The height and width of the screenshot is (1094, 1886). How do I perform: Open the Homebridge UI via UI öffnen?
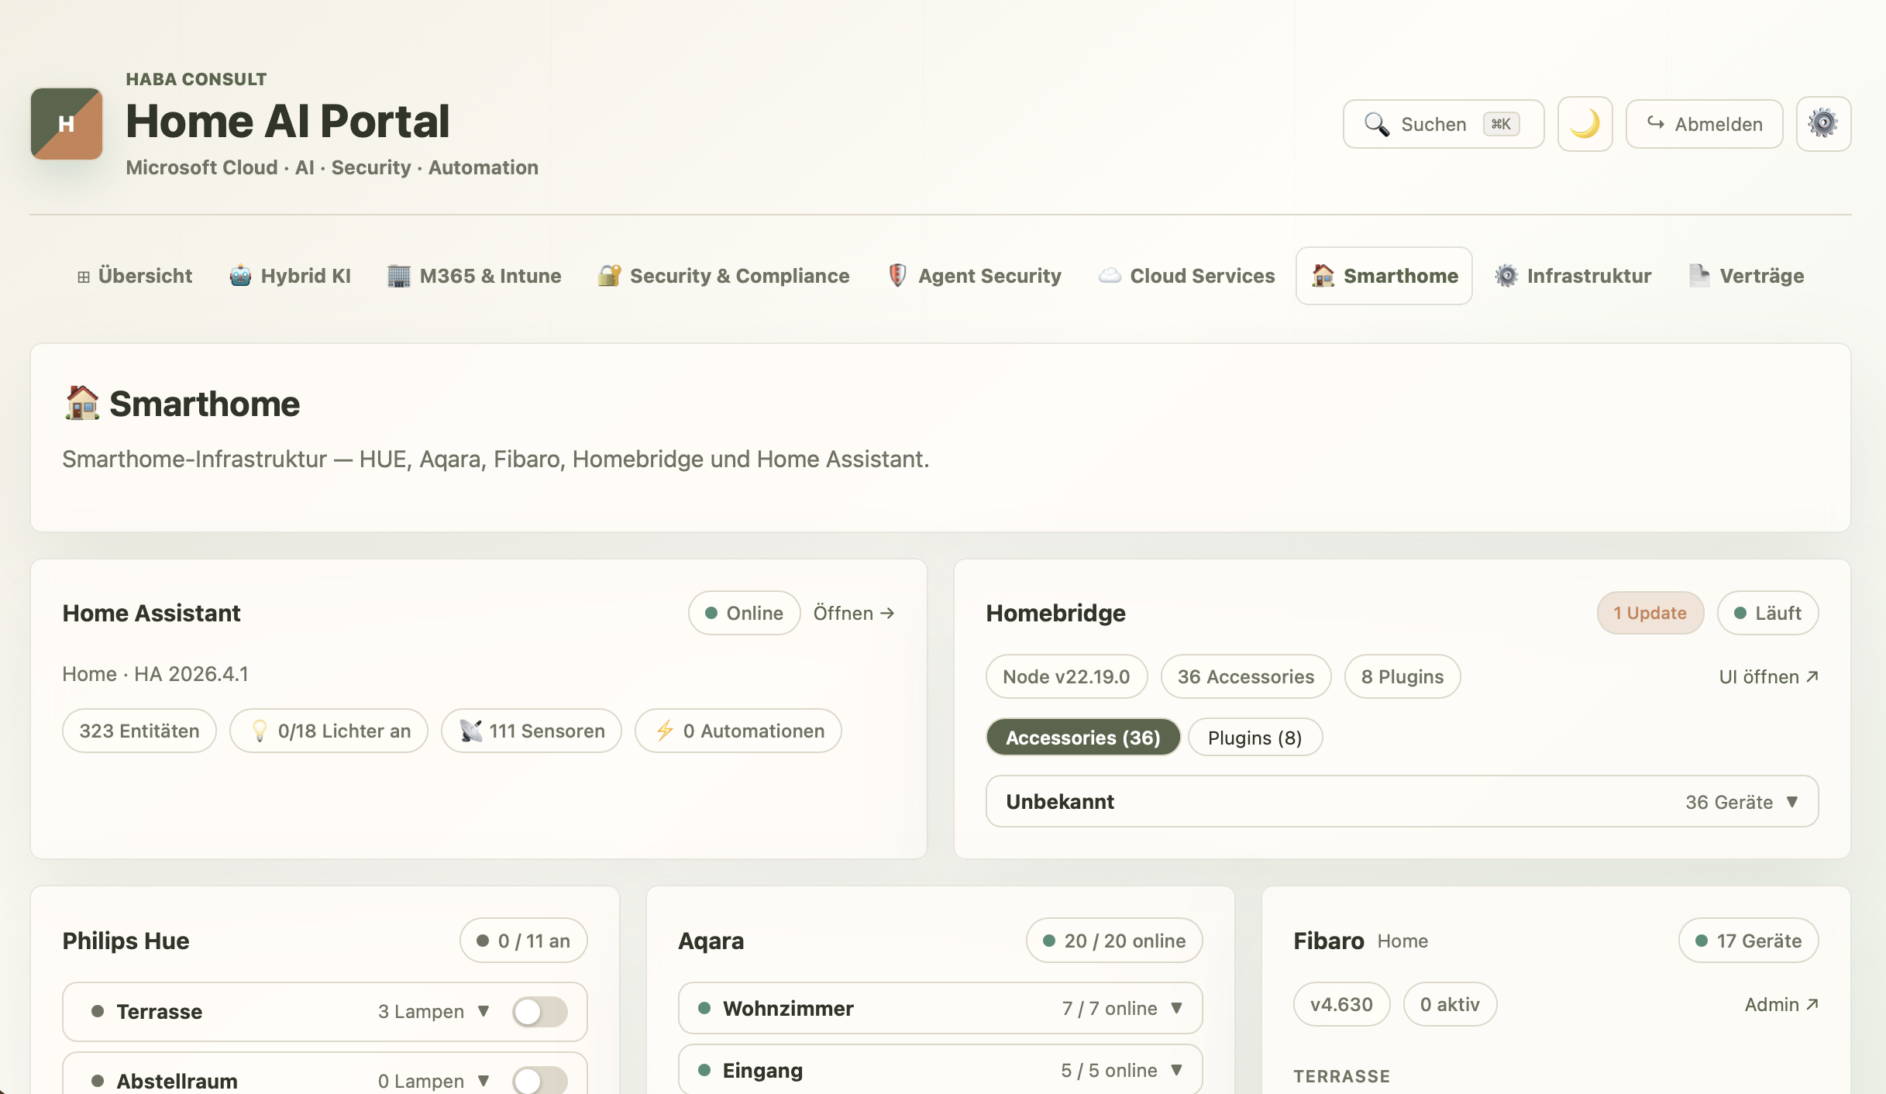tap(1769, 677)
